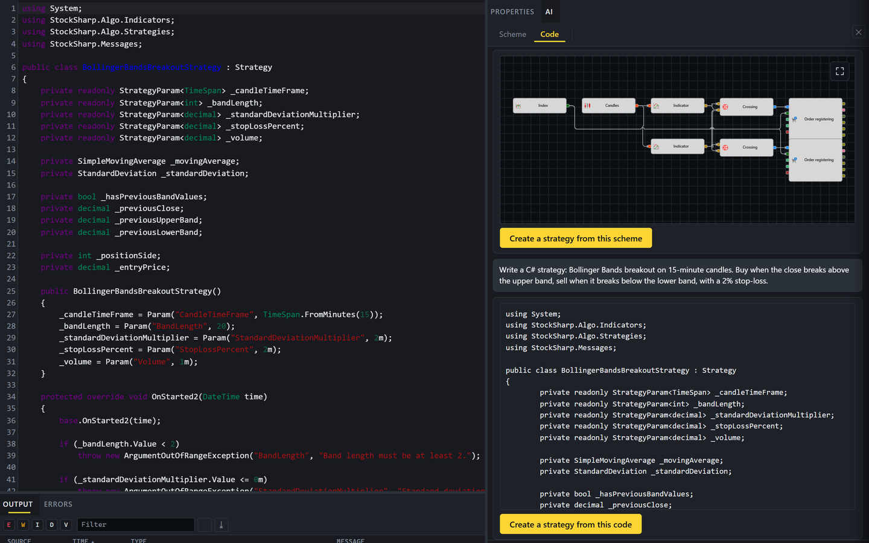The width and height of the screenshot is (869, 543).
Task: Select the Candles node in scheme
Action: point(608,106)
